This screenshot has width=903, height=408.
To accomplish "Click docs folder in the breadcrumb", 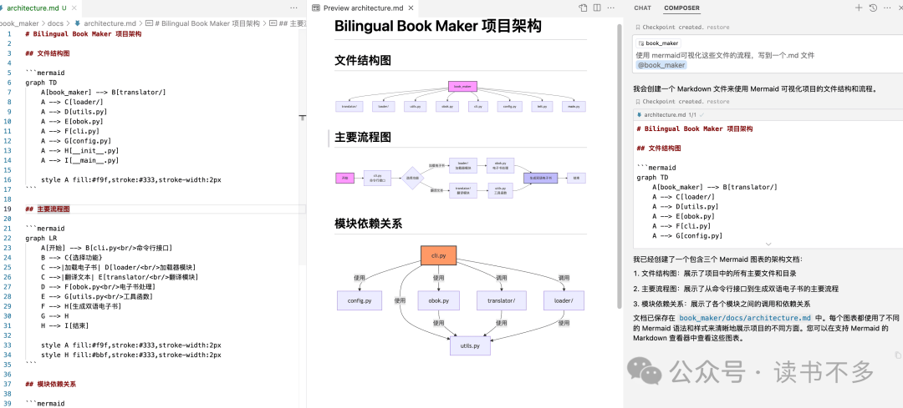I will 56,23.
